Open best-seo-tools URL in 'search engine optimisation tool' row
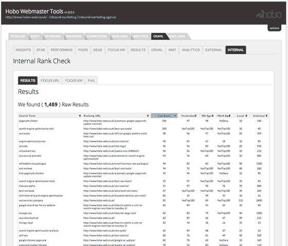Screen dimensions: 288x246 click(x=107, y=128)
